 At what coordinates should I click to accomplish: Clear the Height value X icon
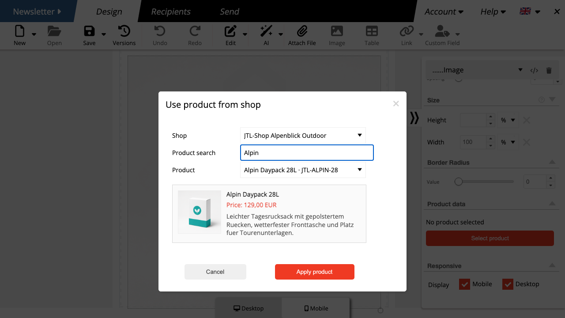tap(527, 120)
